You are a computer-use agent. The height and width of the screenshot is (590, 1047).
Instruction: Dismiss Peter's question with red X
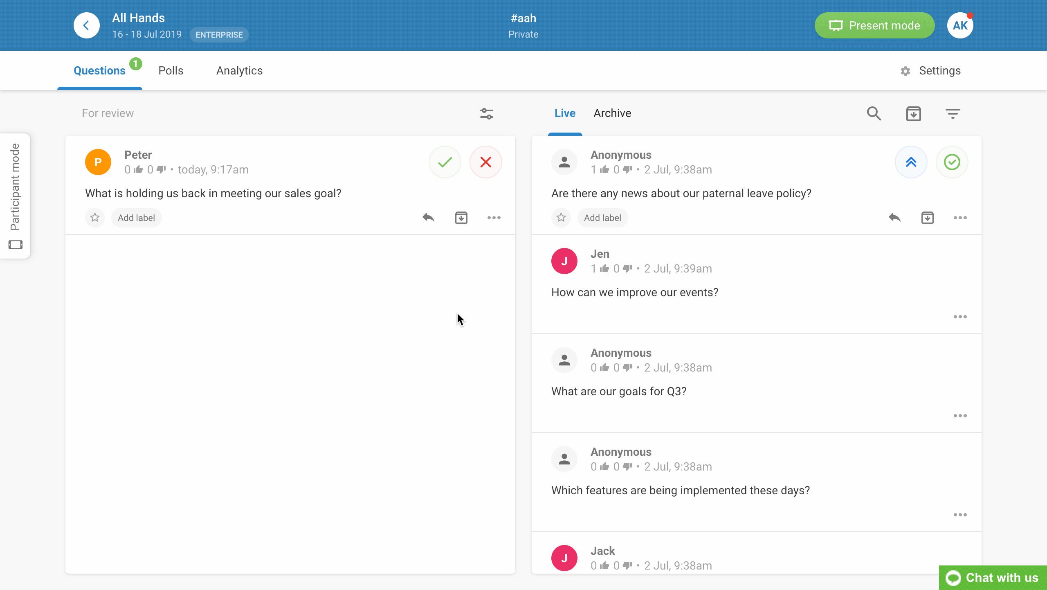pyautogui.click(x=485, y=162)
